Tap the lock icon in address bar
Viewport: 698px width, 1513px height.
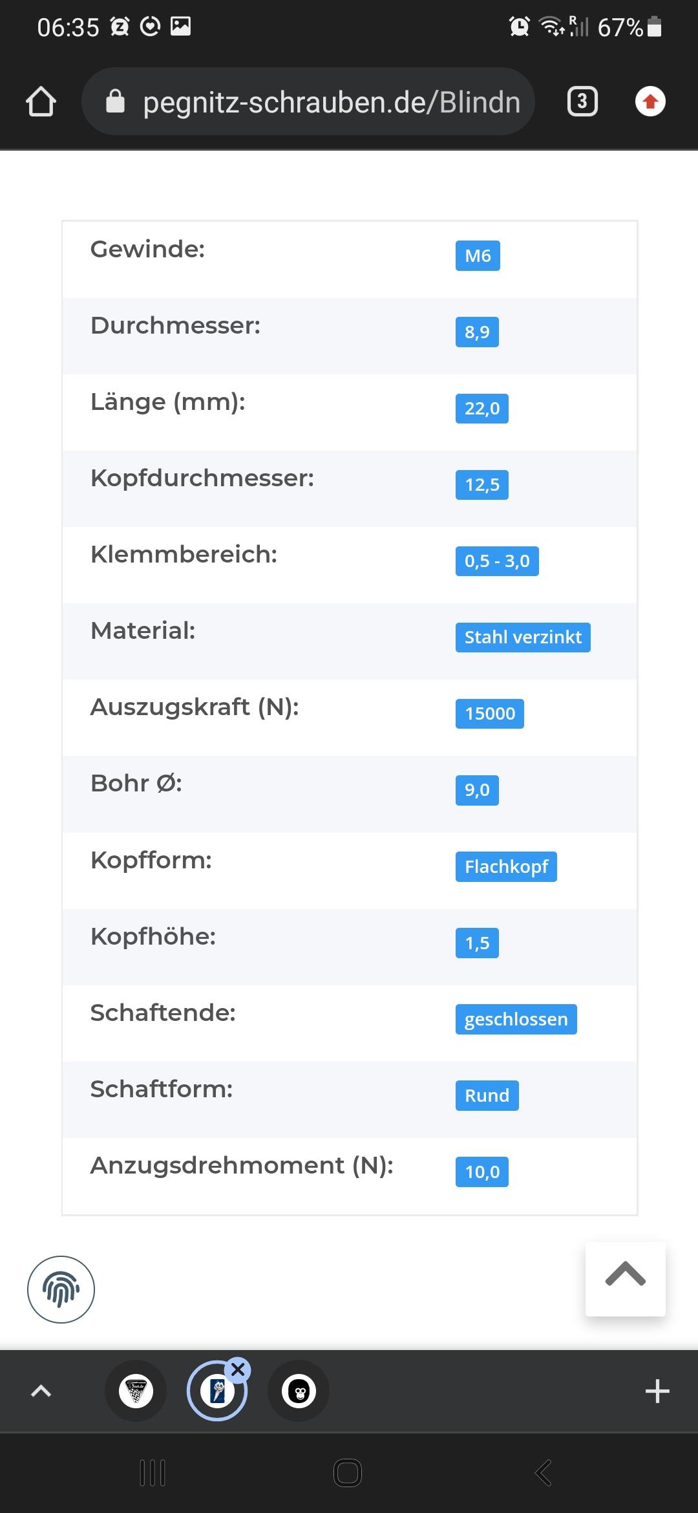point(115,102)
